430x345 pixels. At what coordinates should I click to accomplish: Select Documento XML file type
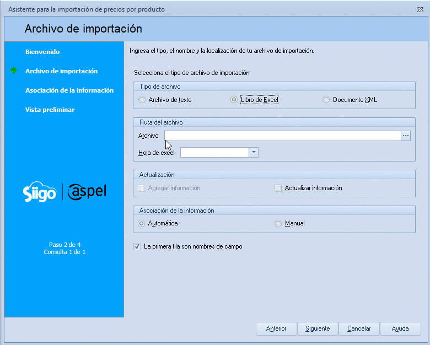[326, 100]
